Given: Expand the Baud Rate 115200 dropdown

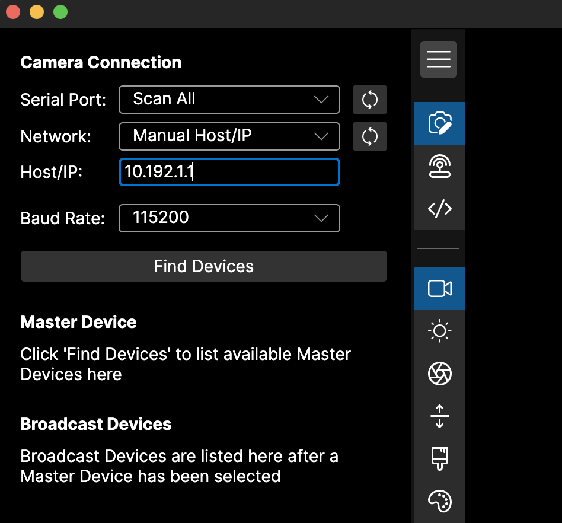Looking at the screenshot, I should pyautogui.click(x=229, y=218).
